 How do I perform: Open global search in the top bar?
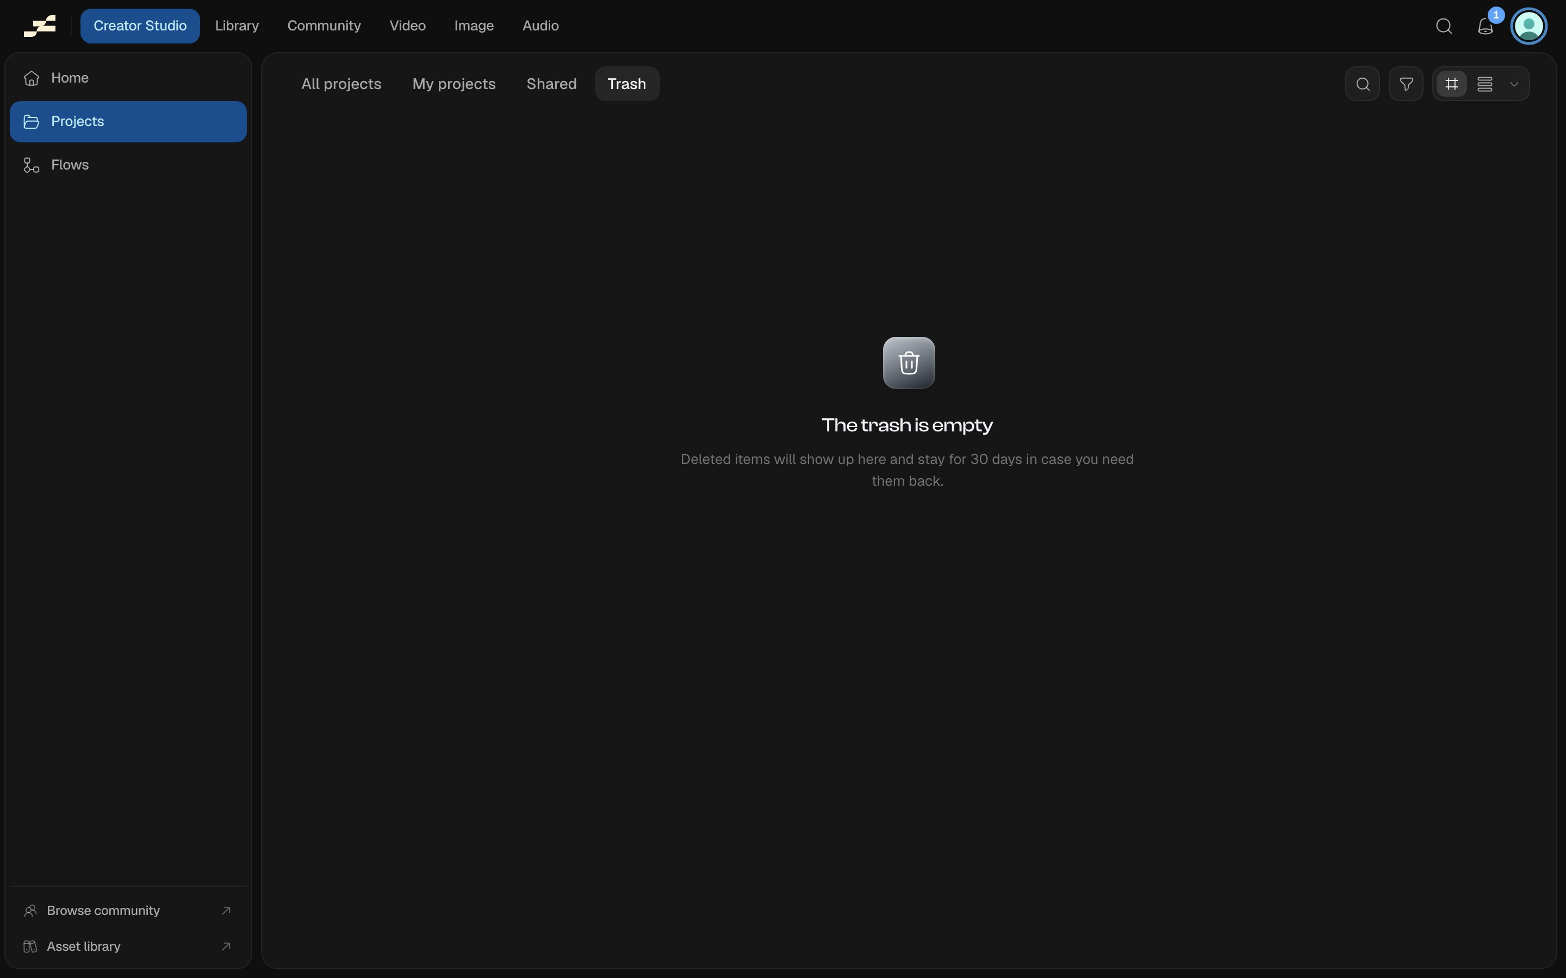(1444, 26)
